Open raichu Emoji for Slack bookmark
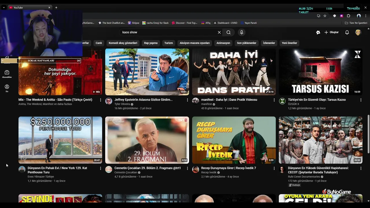Viewport: 370px width, 208px height. (156, 23)
